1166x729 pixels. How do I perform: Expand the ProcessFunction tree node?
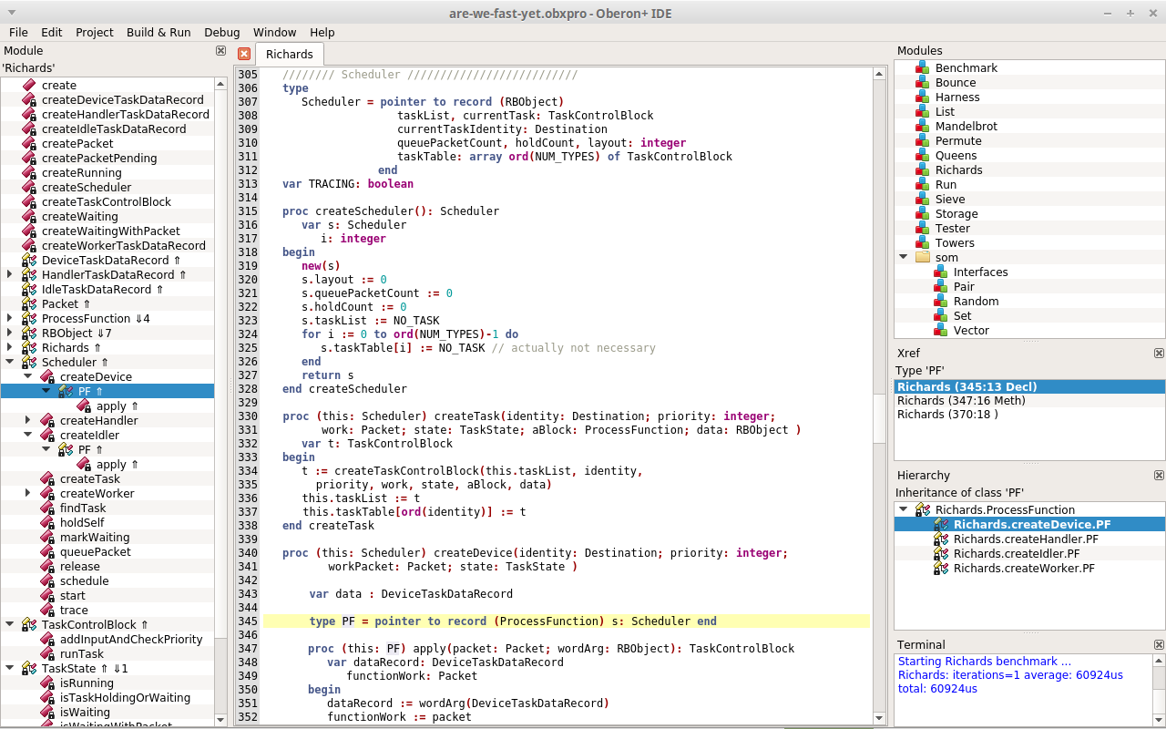coord(10,319)
